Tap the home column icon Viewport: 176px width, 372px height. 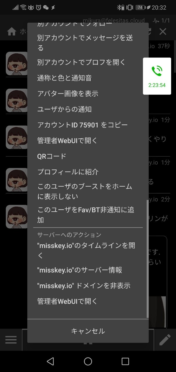[x=12, y=32]
